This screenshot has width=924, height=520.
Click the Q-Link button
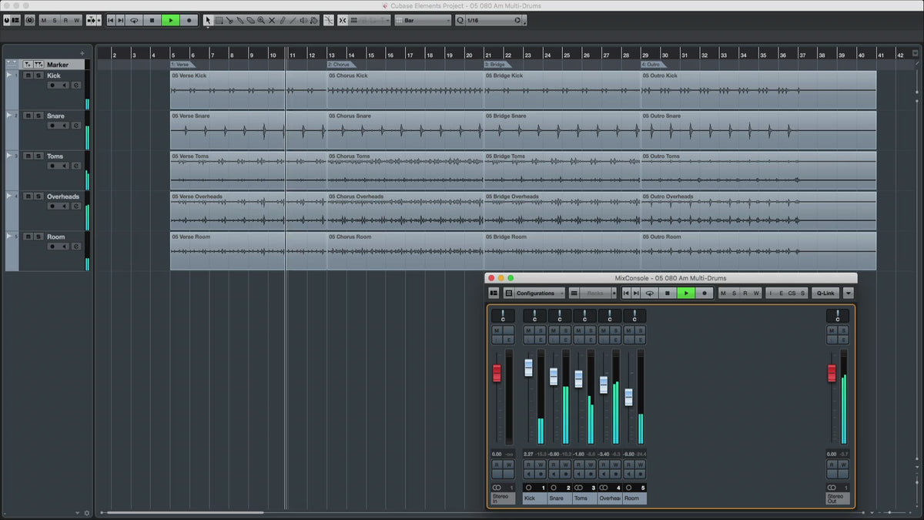click(x=825, y=293)
